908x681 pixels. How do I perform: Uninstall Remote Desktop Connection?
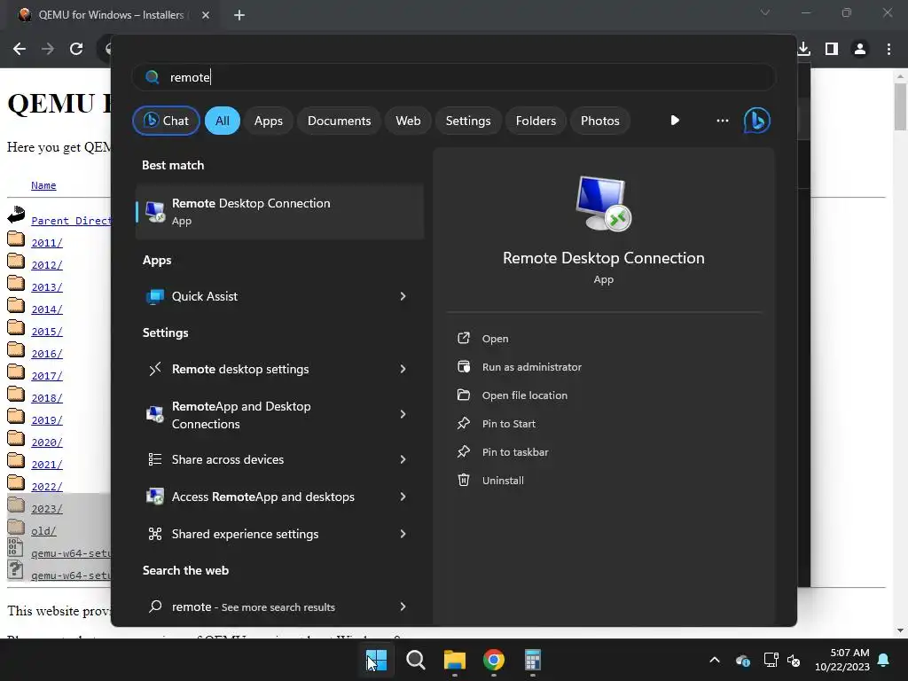pos(503,481)
